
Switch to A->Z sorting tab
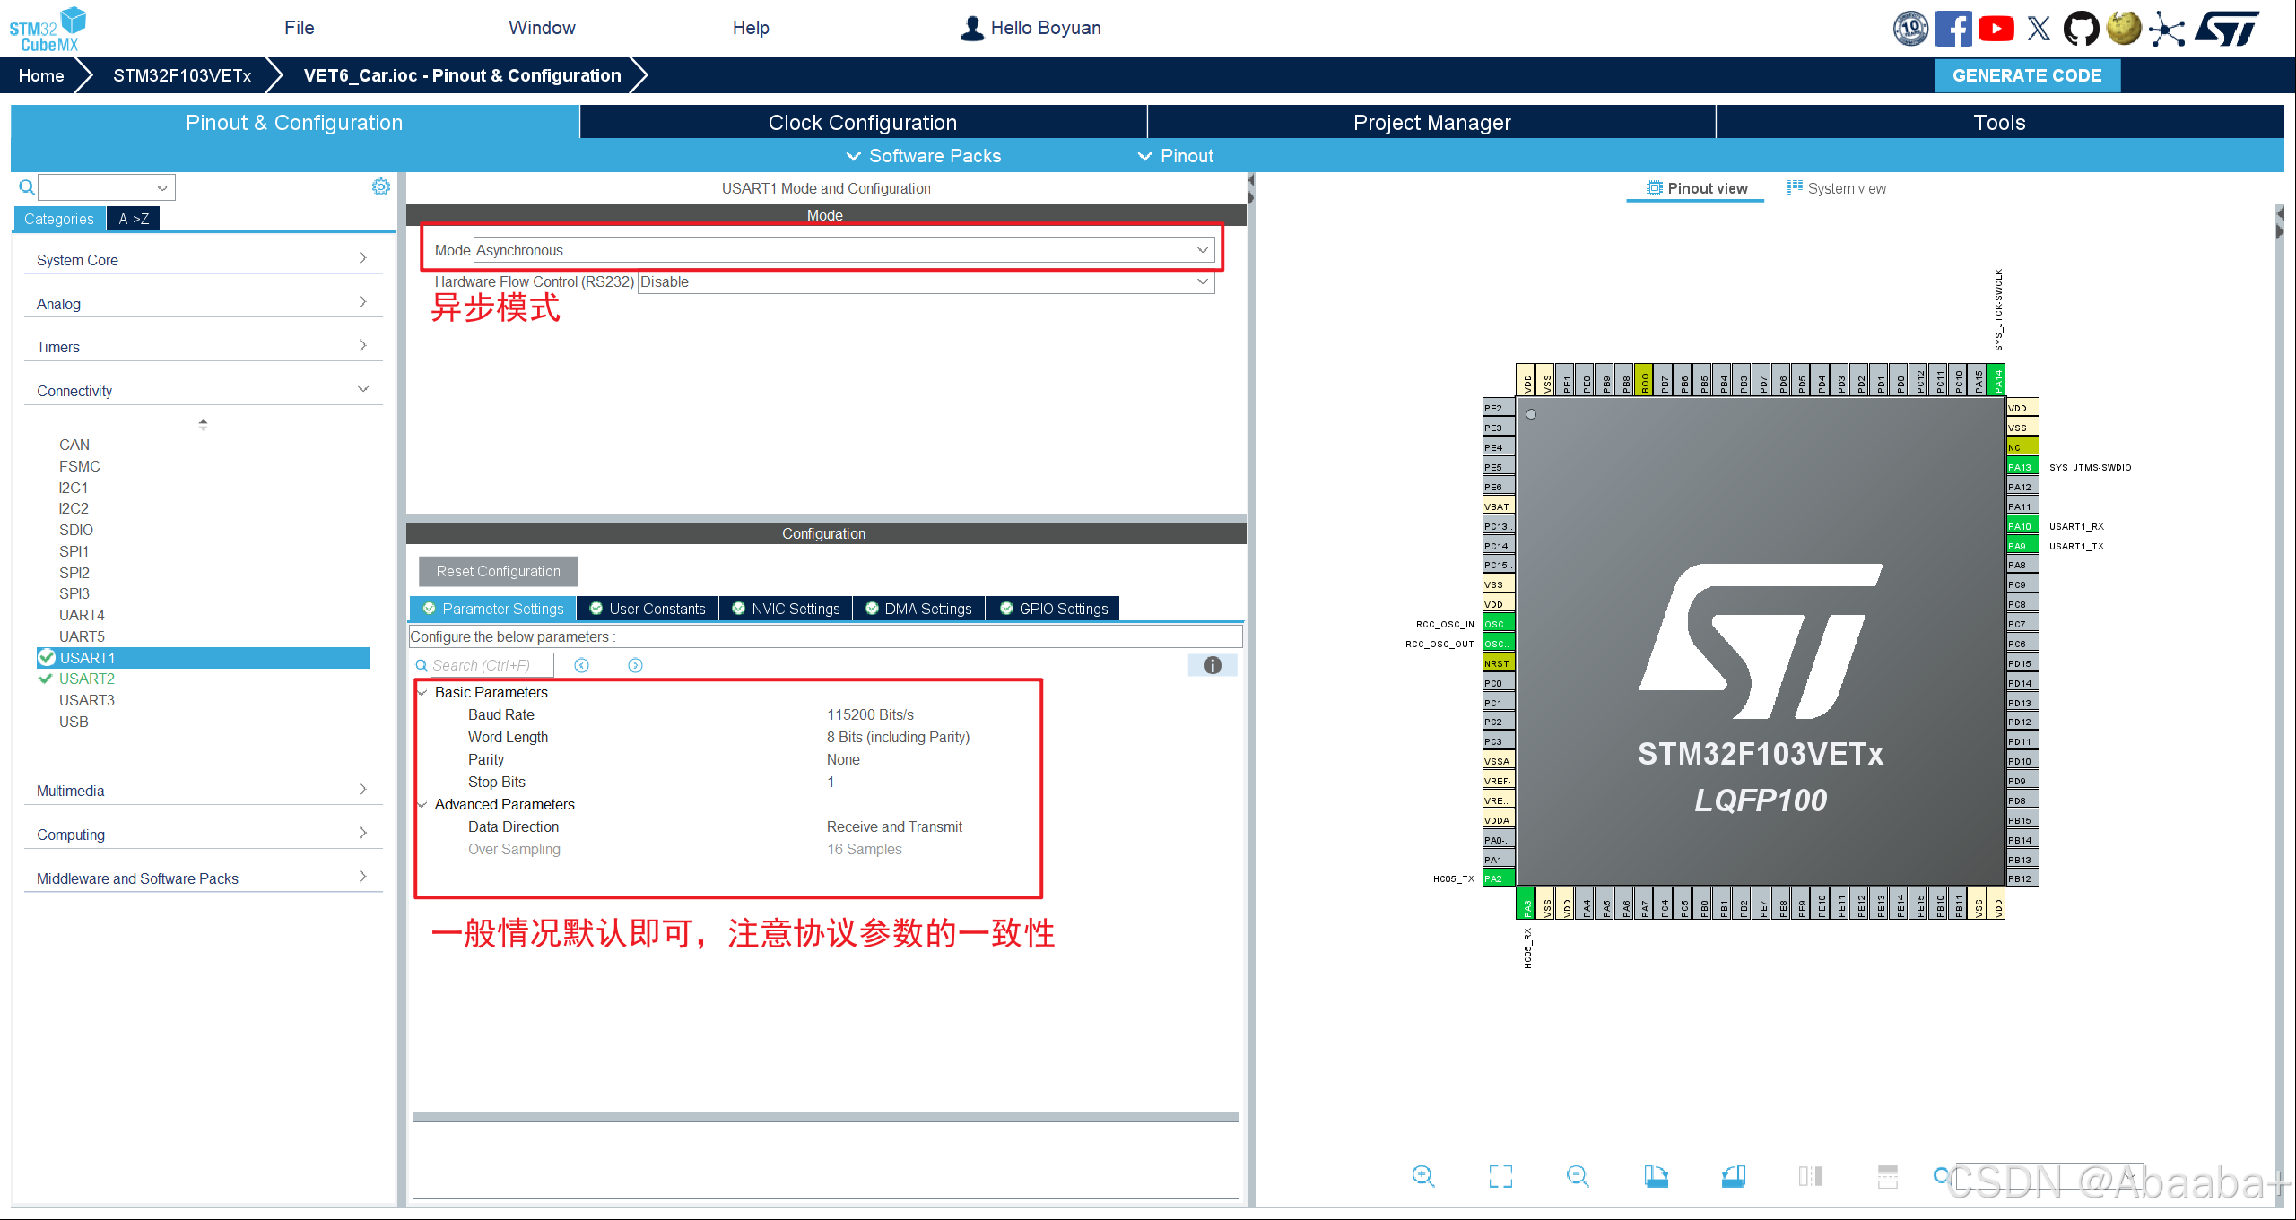[x=134, y=219]
